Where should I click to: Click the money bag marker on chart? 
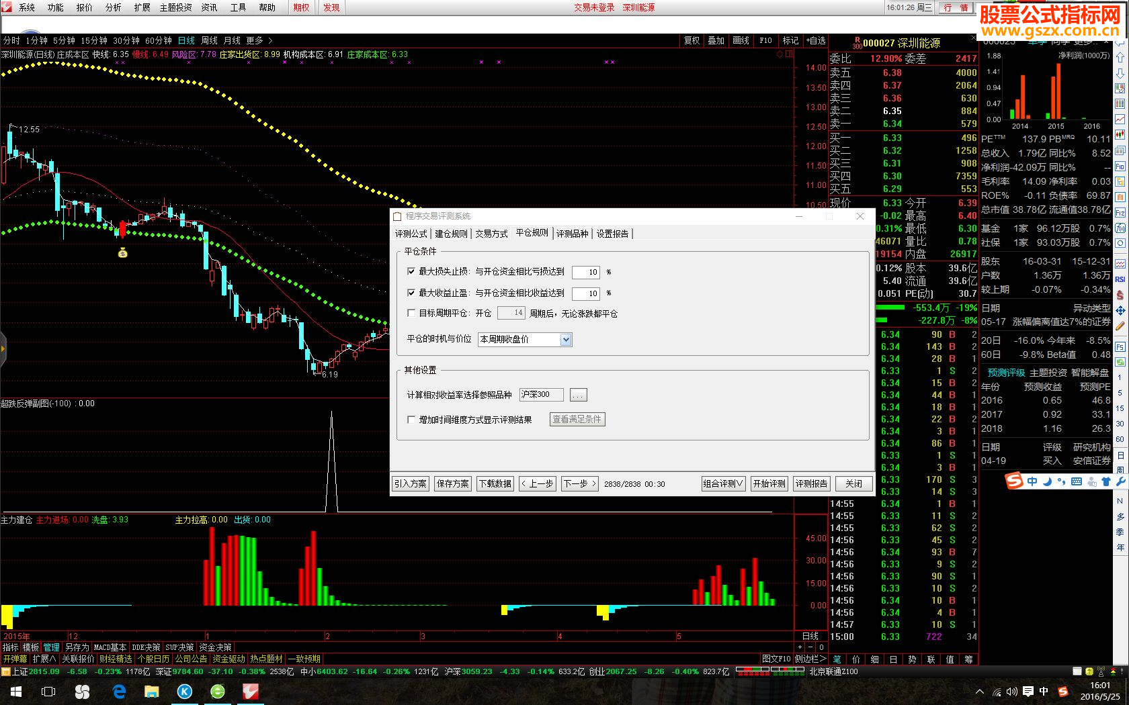coord(122,252)
